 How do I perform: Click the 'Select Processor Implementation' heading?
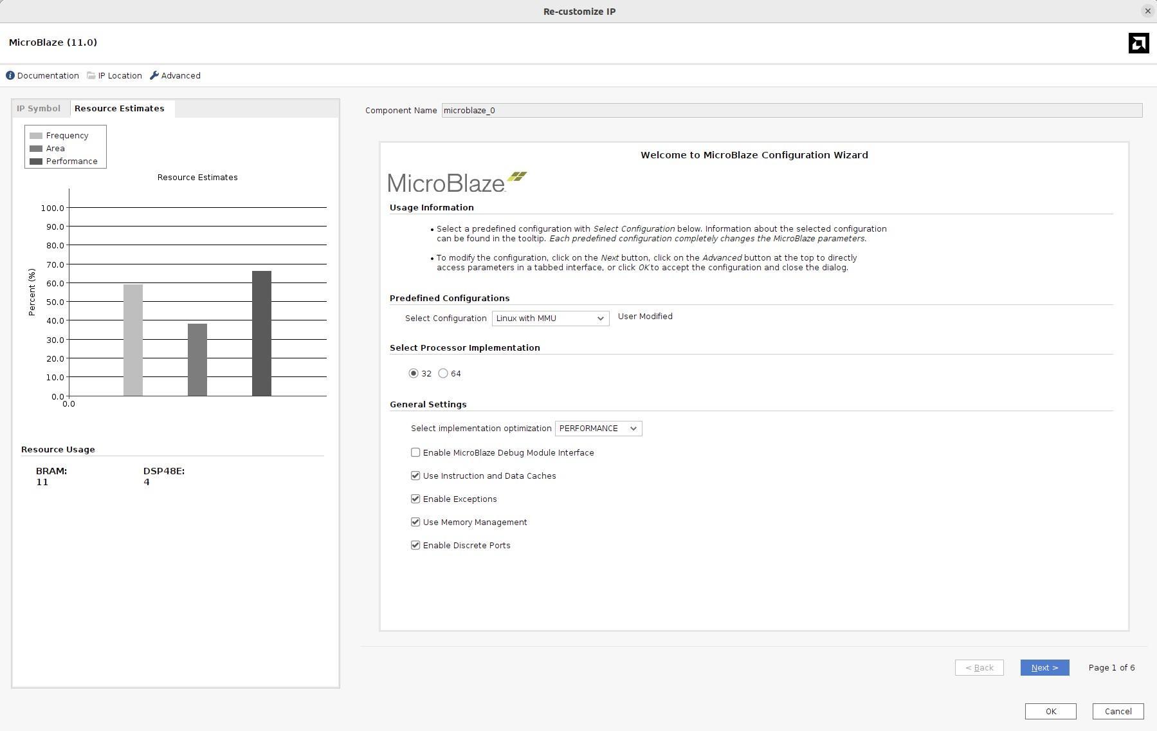[x=465, y=347]
